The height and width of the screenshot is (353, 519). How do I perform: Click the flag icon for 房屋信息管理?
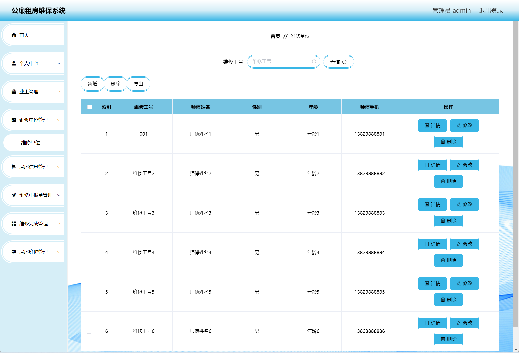pos(14,167)
